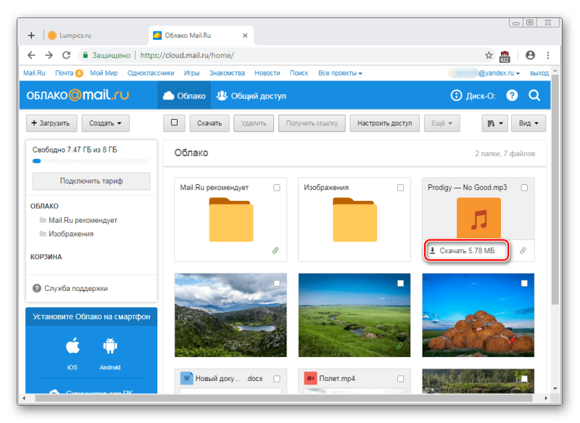
Task: Open the browser profile avatar icon
Action: tap(530, 55)
